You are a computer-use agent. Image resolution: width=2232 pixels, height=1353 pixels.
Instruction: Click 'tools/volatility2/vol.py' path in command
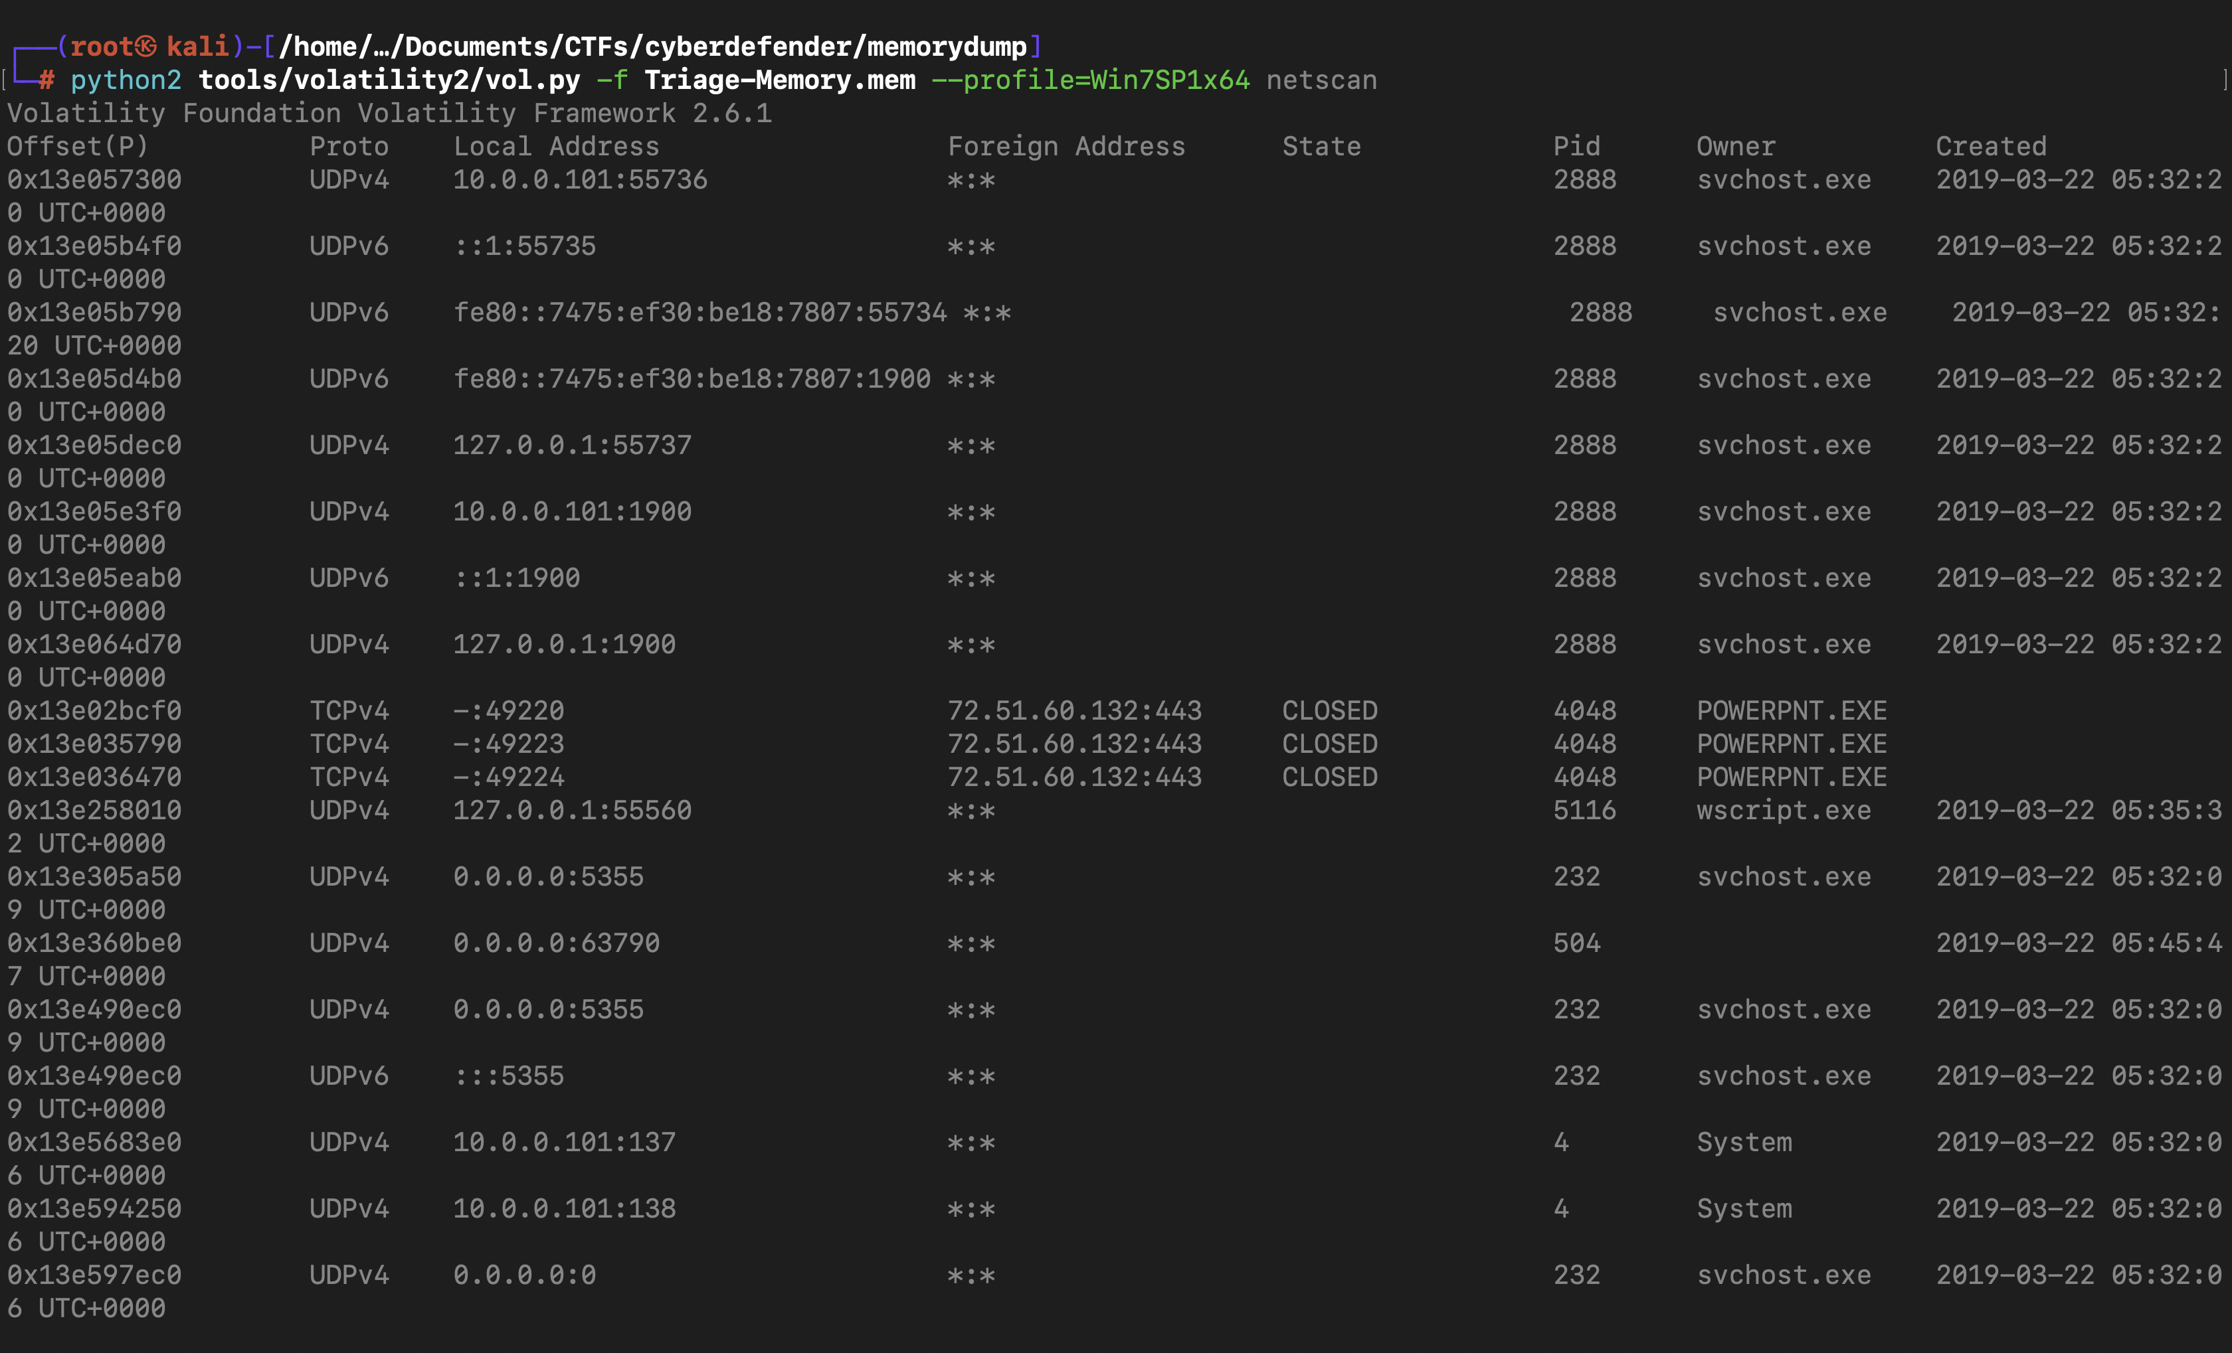point(389,80)
